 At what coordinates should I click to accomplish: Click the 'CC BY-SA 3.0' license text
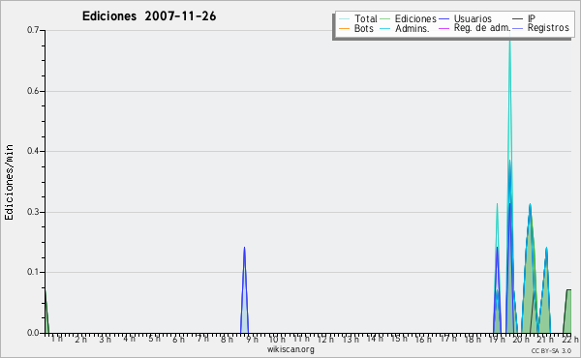tap(551, 351)
